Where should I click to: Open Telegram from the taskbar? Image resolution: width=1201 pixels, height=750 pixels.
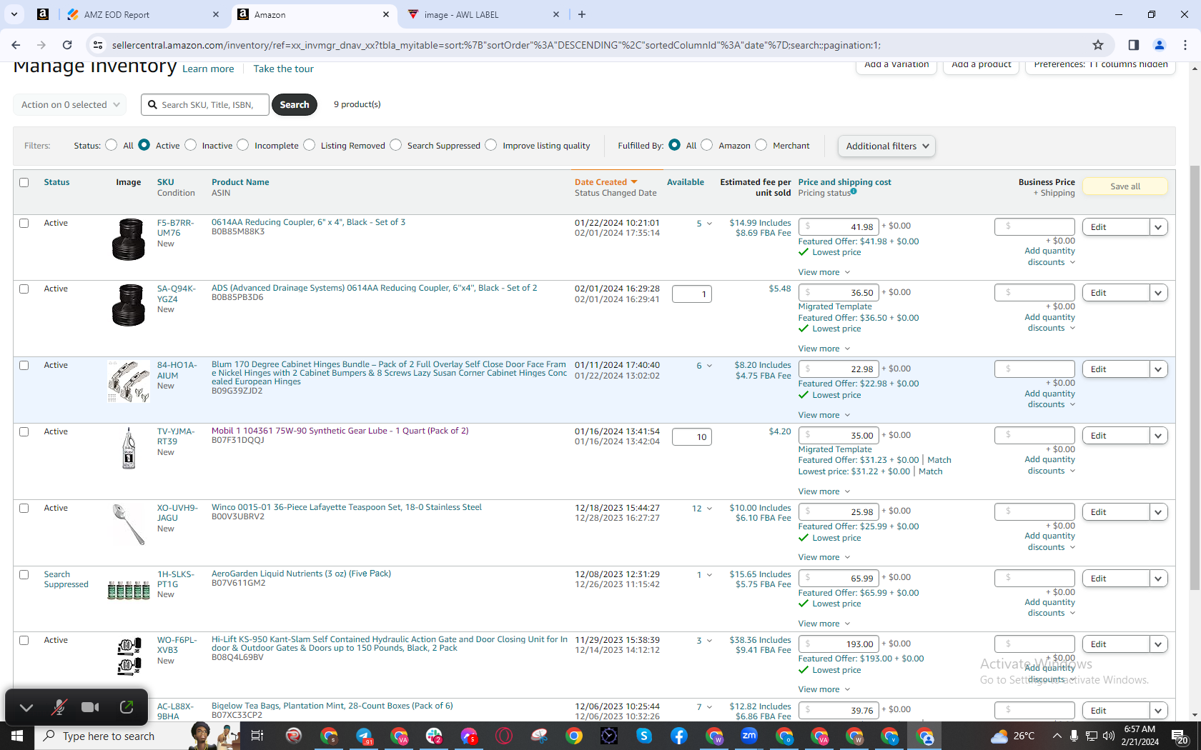pyautogui.click(x=364, y=736)
